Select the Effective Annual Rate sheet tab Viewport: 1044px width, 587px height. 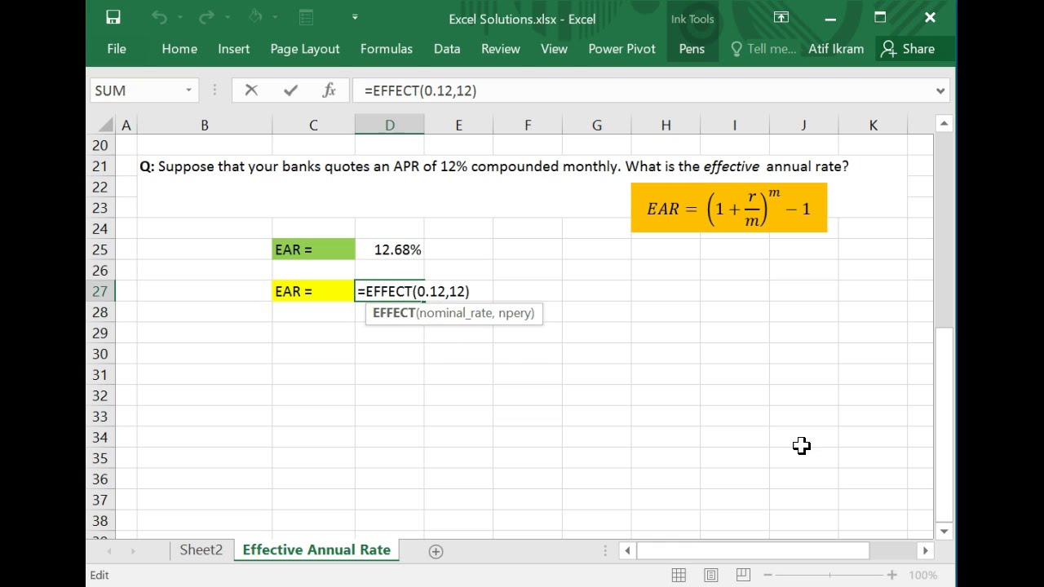coord(316,550)
